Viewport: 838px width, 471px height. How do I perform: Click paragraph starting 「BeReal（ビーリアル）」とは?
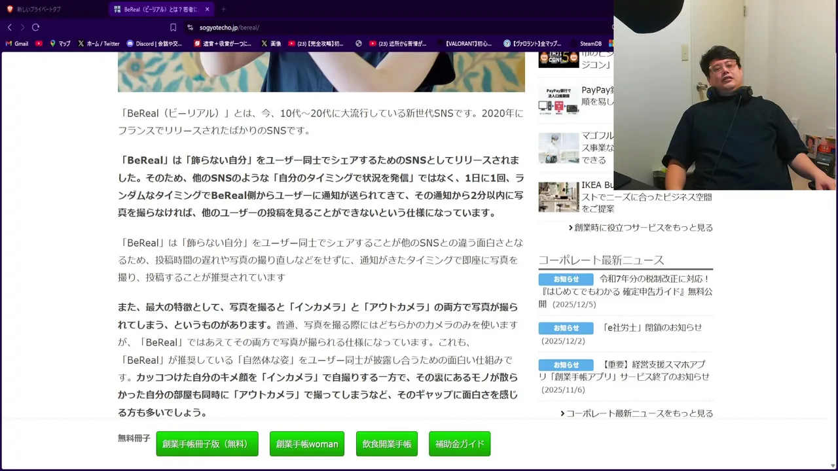click(321, 122)
